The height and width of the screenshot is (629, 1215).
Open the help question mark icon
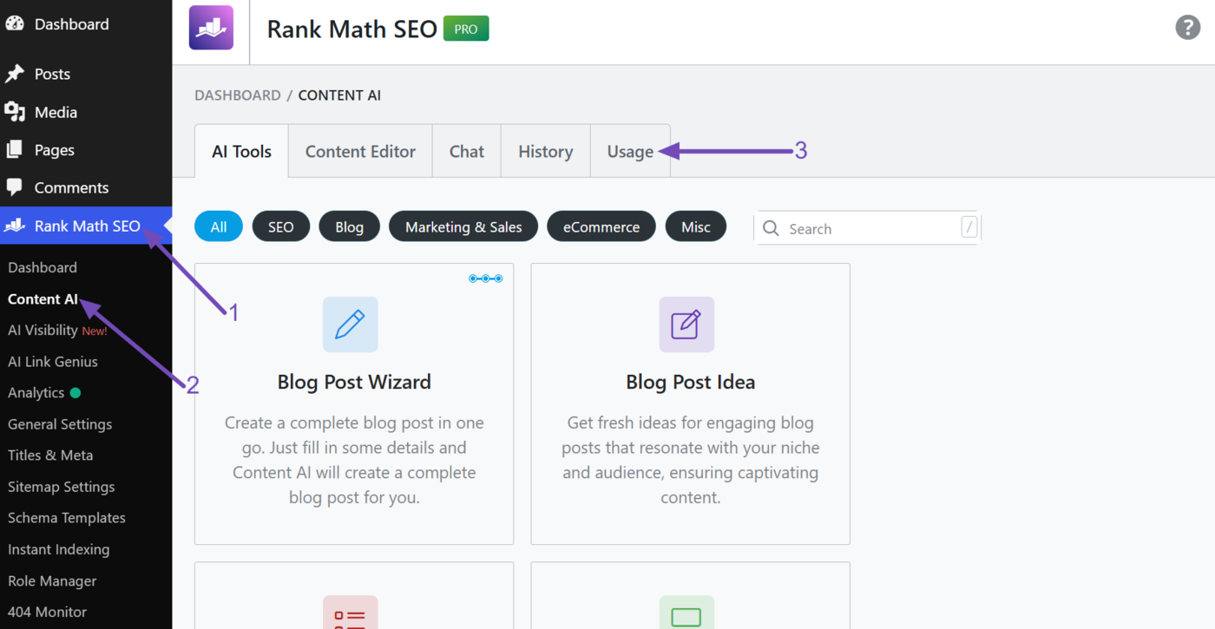[1187, 27]
